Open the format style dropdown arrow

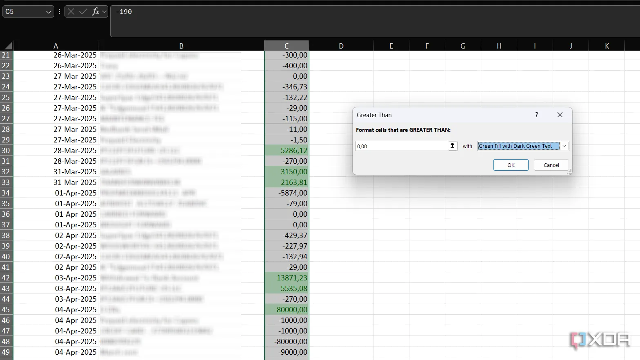[x=564, y=146]
